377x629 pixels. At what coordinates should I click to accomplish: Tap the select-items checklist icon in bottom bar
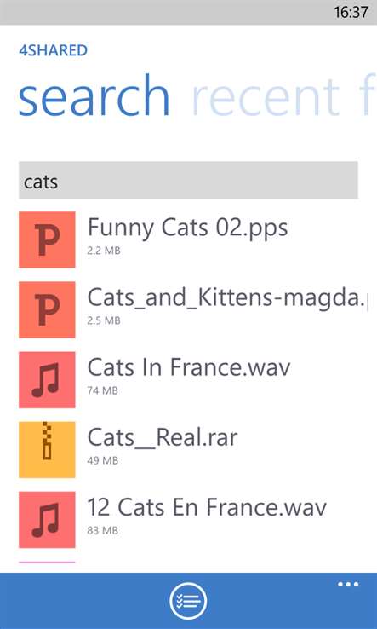click(x=188, y=602)
